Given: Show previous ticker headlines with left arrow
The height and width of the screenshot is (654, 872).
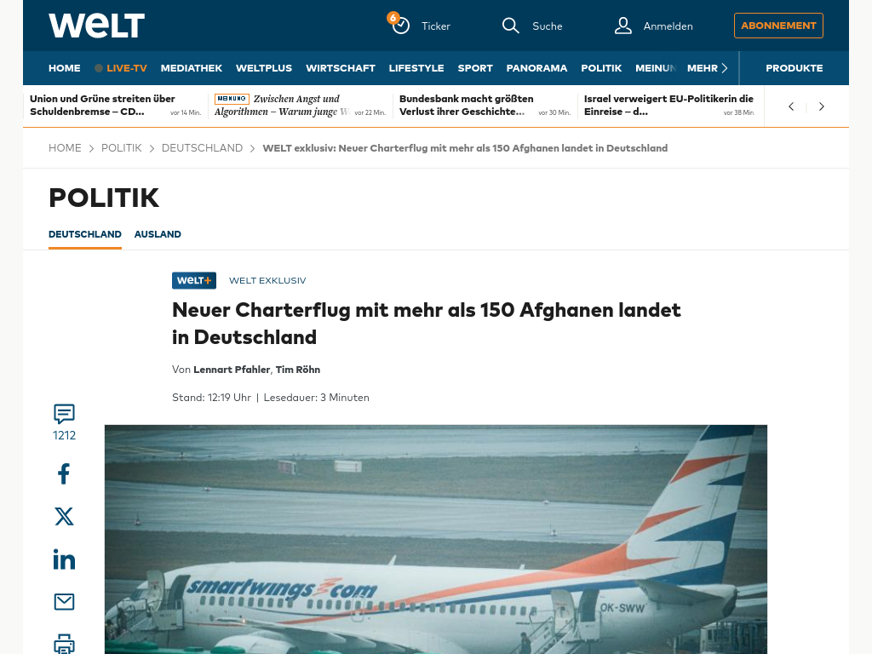Looking at the screenshot, I should click(x=791, y=106).
